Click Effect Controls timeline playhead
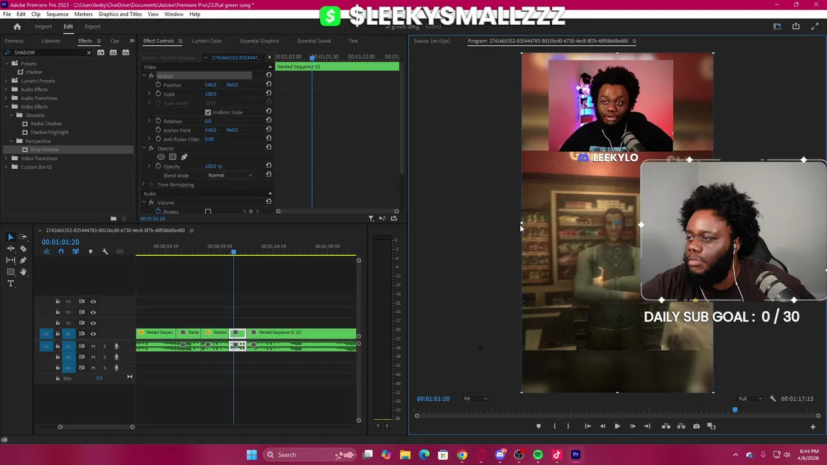The image size is (827, 465). click(311, 57)
